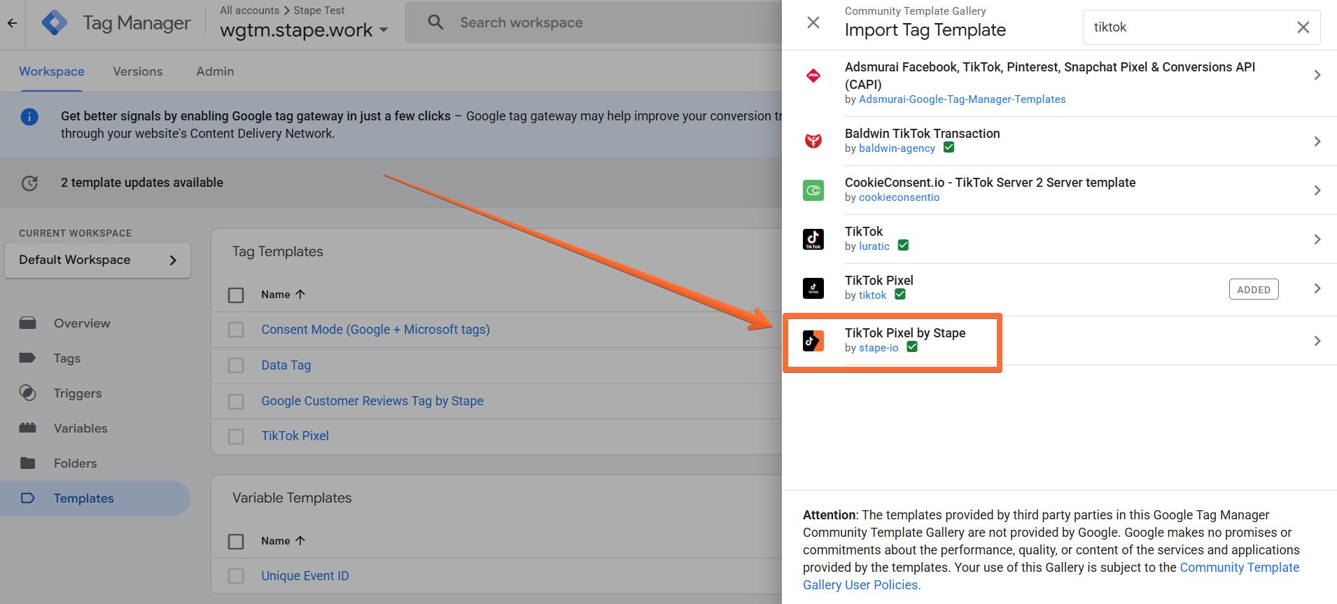Open Community Template Gallery User Policies link
Screen dimensions: 1337x604
tap(1051, 576)
